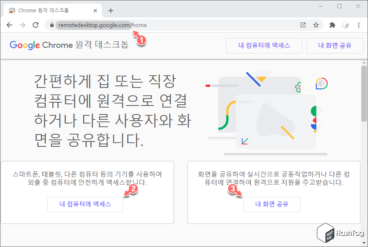
Task: Click the forward navigation arrow
Action: (x=22, y=25)
